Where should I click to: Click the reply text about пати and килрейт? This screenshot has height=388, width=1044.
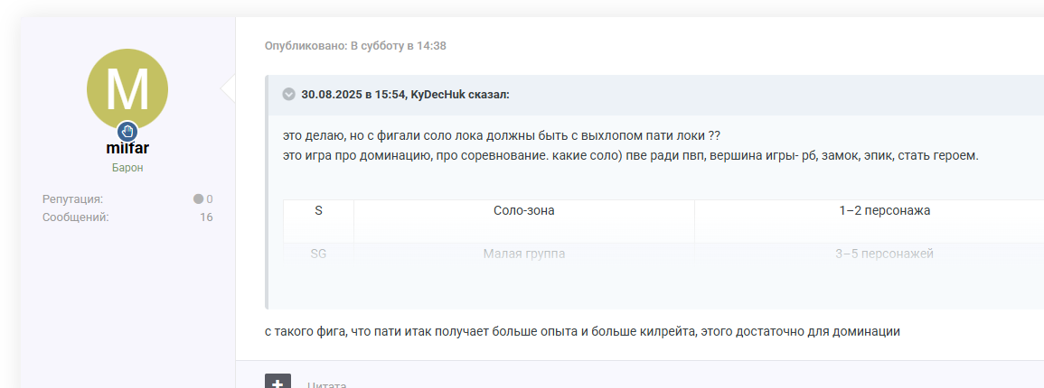pyautogui.click(x=582, y=331)
